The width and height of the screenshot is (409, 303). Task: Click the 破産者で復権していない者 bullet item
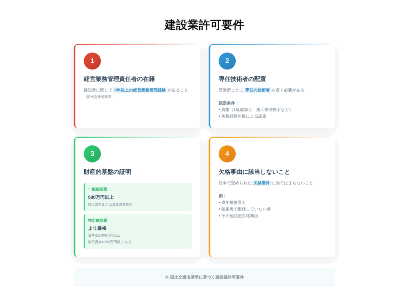click(x=246, y=209)
